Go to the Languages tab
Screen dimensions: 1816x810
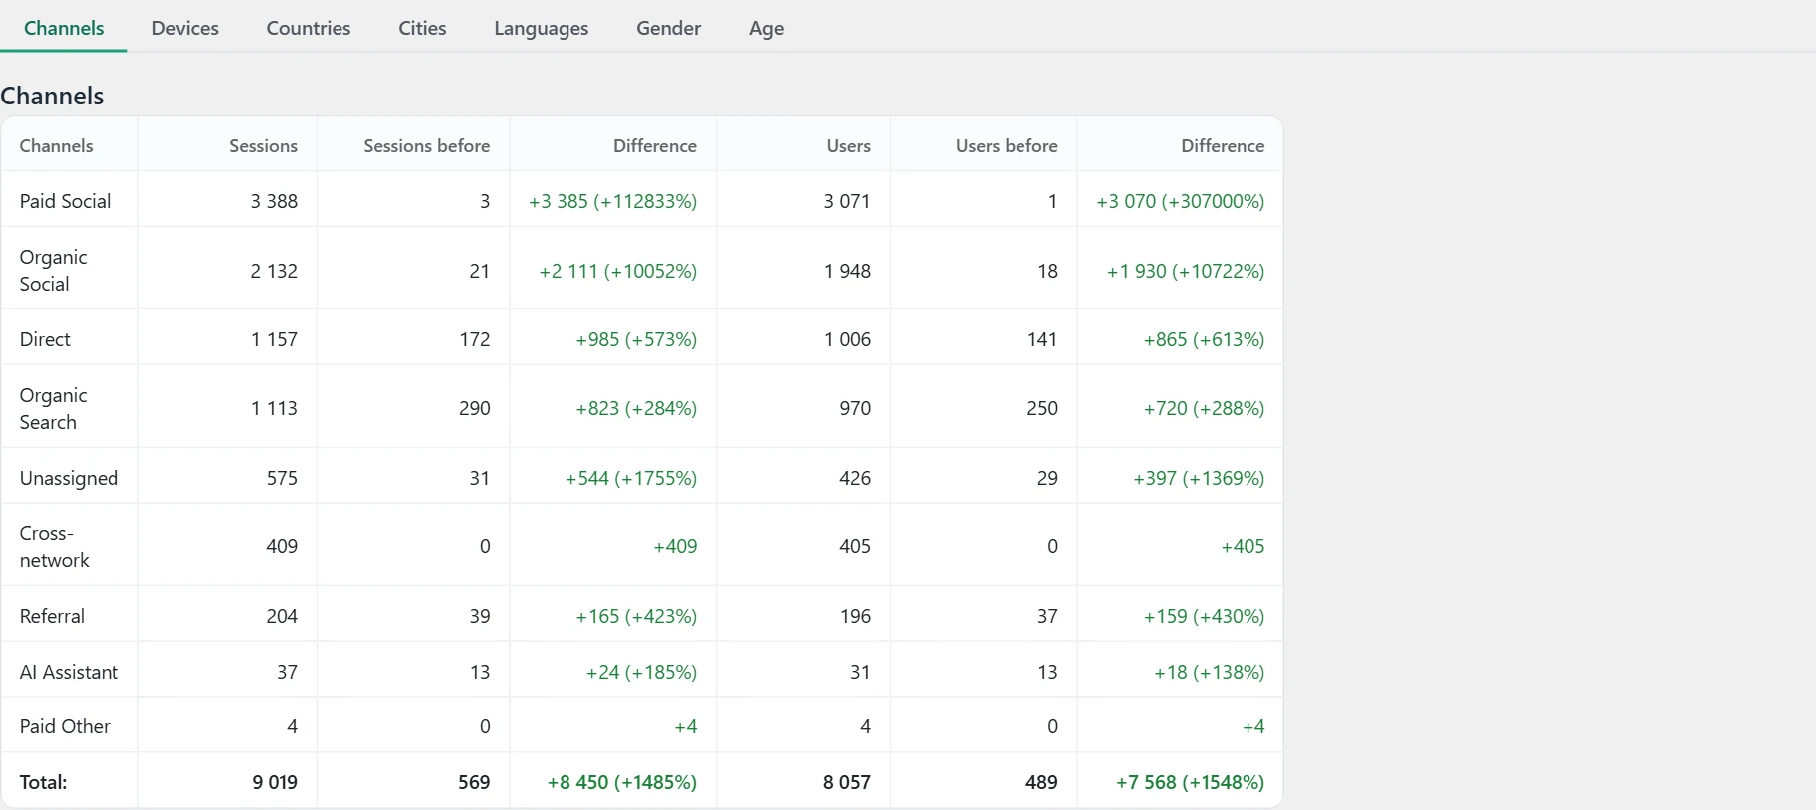point(542,28)
